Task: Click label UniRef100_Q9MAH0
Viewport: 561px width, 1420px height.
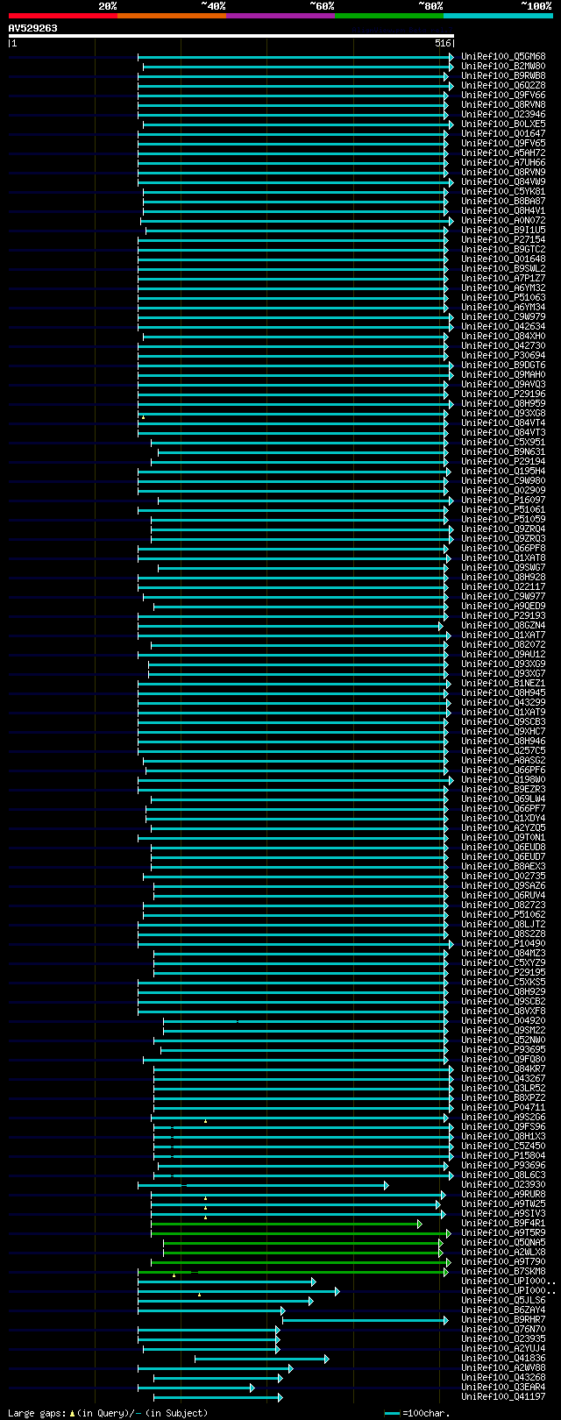Action: coord(503,375)
